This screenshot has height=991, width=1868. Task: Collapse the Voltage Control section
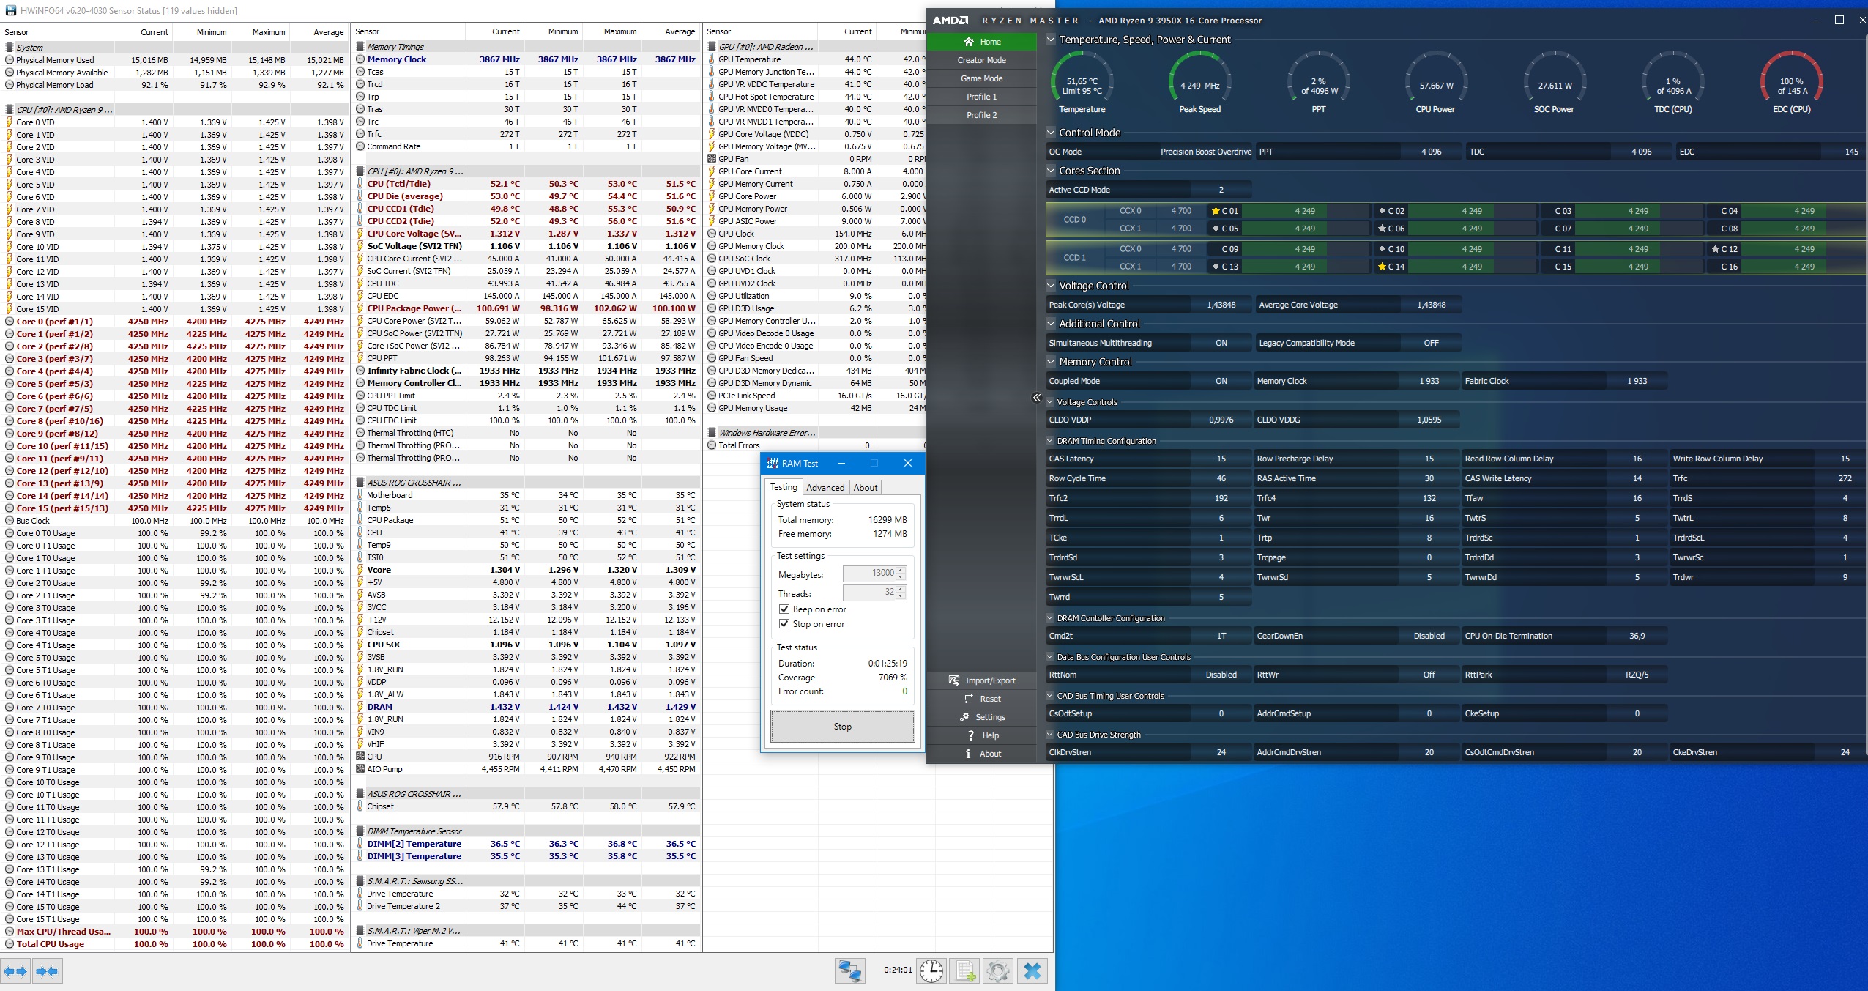pos(1052,286)
